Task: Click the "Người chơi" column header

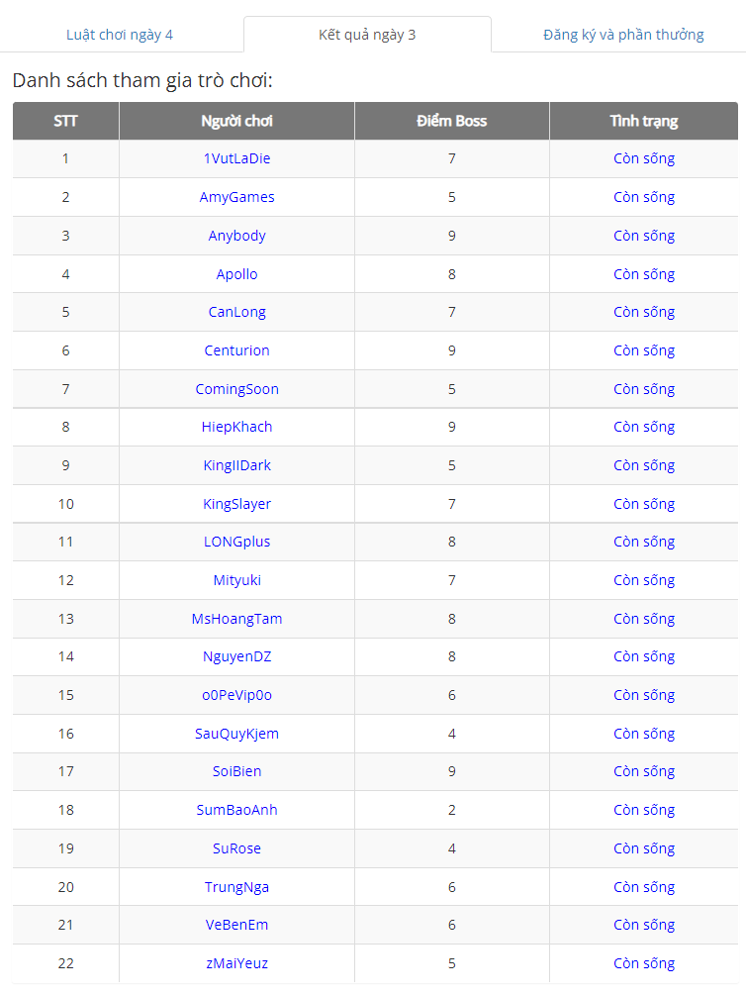Action: pyautogui.click(x=236, y=120)
